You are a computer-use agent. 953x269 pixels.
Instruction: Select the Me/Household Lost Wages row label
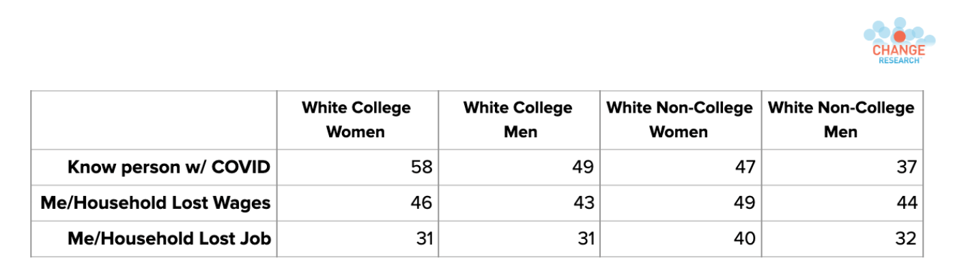(156, 203)
